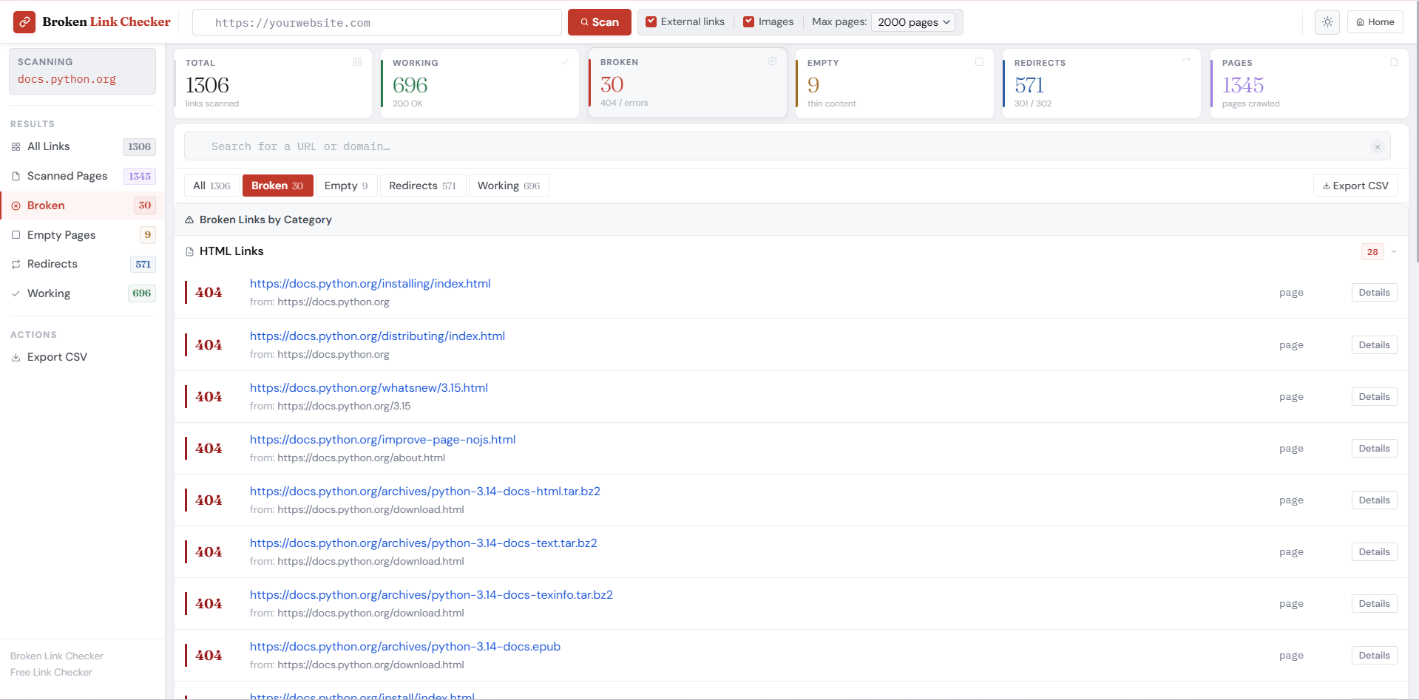This screenshot has height=700, width=1419.
Task: Open the Max pages dropdown
Action: click(x=914, y=22)
